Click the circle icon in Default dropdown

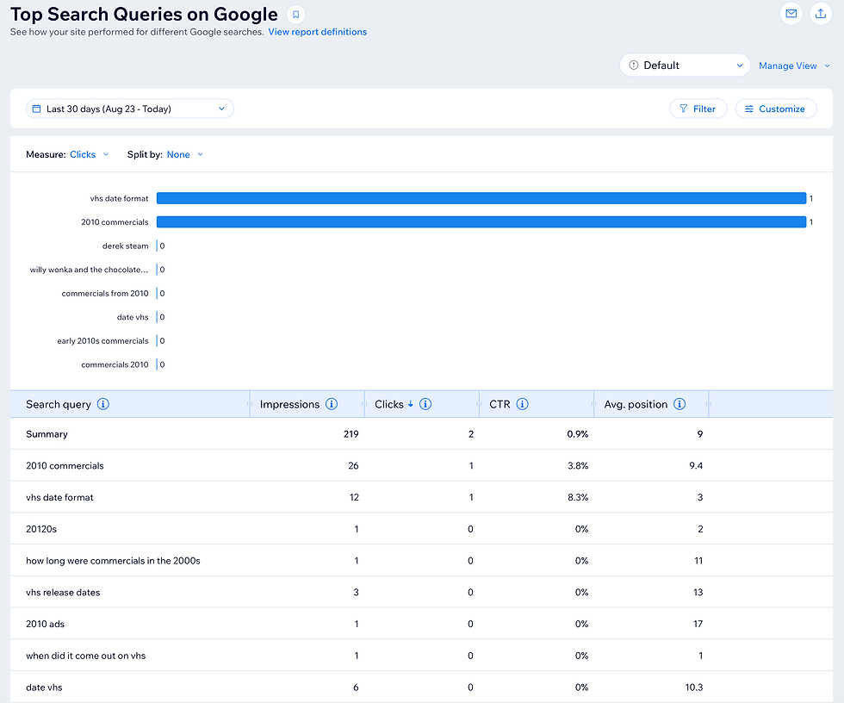[634, 65]
